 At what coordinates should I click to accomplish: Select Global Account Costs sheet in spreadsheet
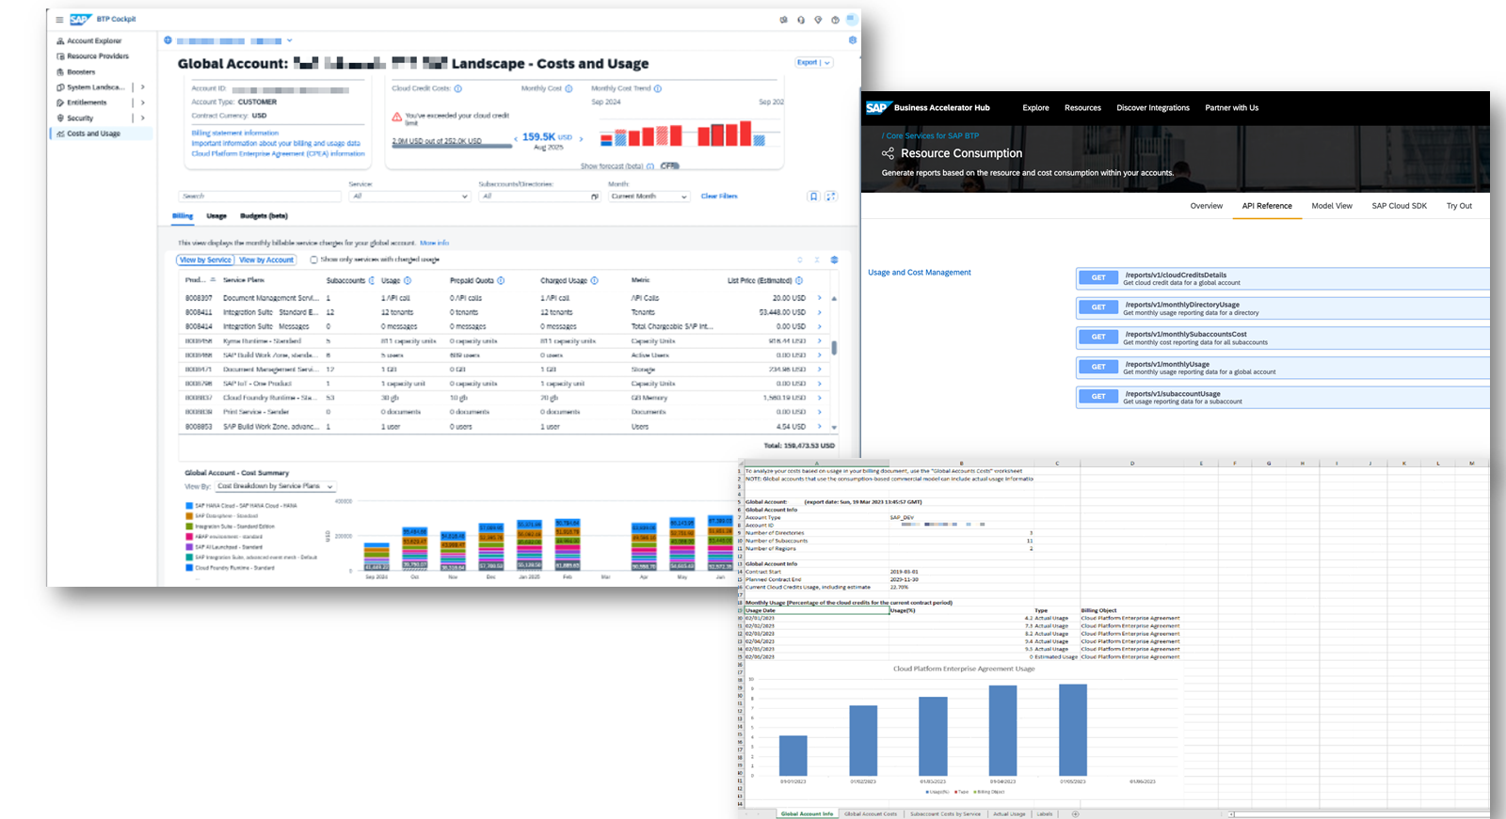pos(871,813)
